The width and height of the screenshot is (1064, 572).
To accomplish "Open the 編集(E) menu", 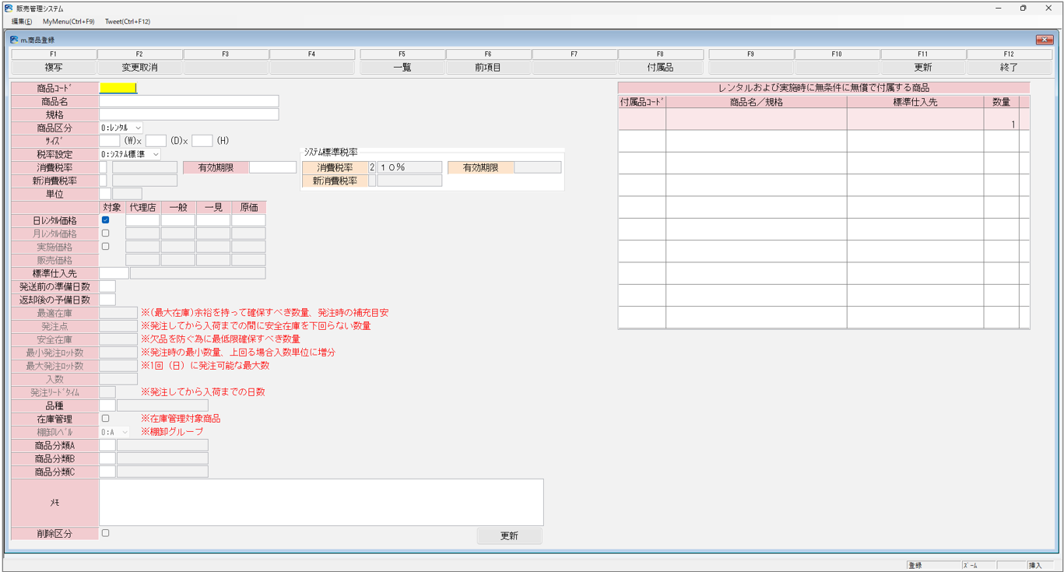I will (x=22, y=22).
